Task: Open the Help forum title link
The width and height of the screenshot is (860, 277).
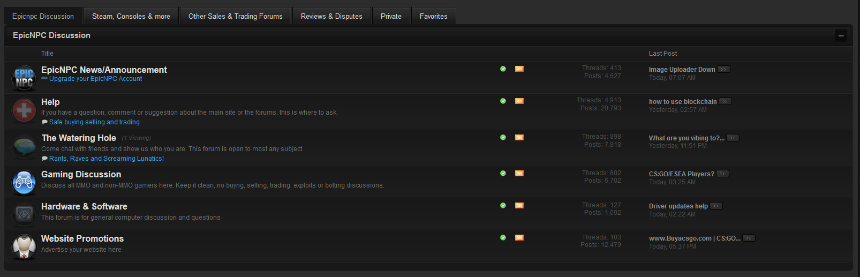Action: [50, 102]
